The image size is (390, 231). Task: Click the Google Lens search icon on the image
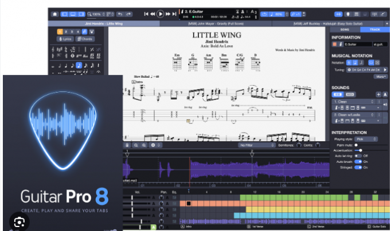coord(20,221)
